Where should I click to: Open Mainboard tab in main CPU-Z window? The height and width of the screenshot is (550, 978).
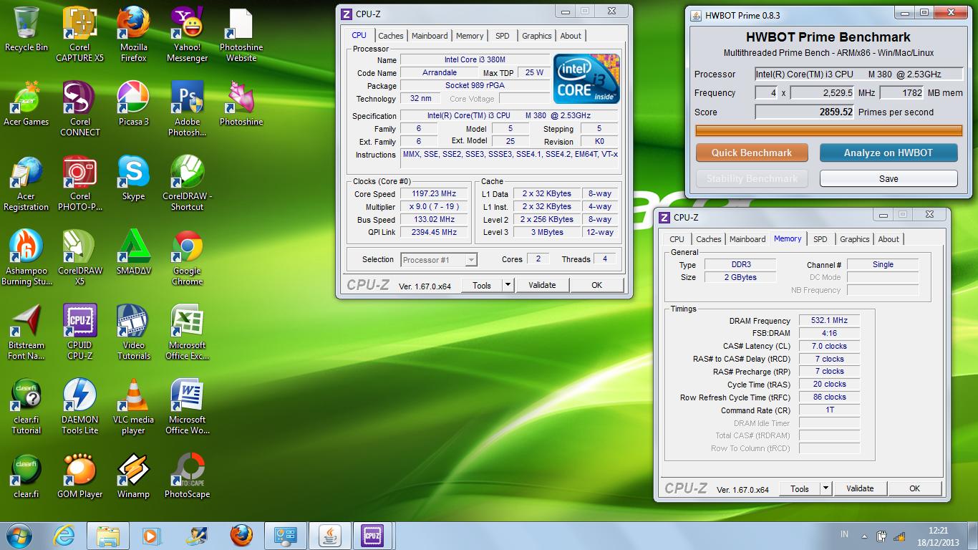tap(430, 36)
